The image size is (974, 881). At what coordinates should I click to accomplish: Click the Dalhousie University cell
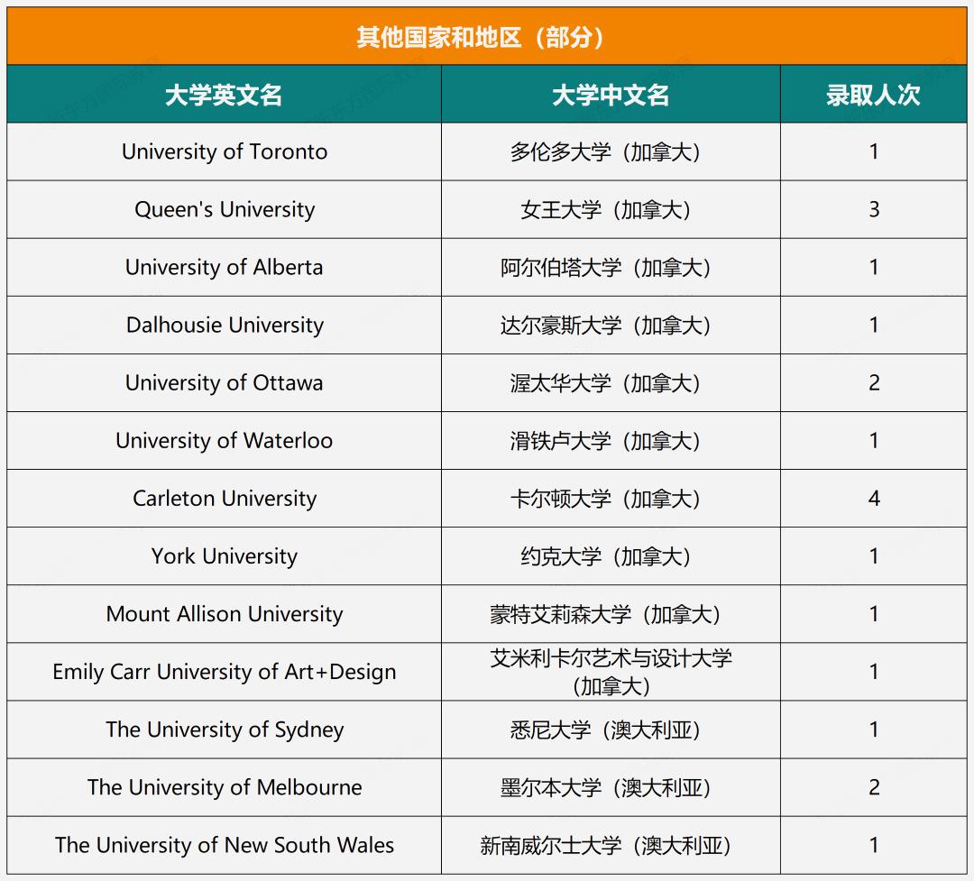[225, 325]
